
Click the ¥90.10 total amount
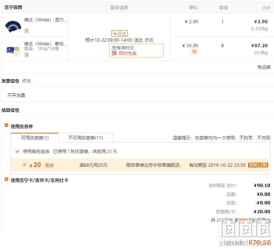(x=262, y=185)
